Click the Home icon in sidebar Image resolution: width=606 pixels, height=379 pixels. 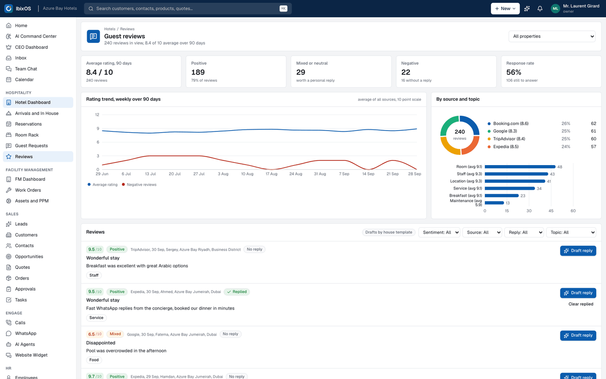point(9,26)
